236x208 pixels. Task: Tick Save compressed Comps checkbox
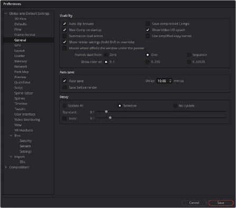click(x=148, y=24)
